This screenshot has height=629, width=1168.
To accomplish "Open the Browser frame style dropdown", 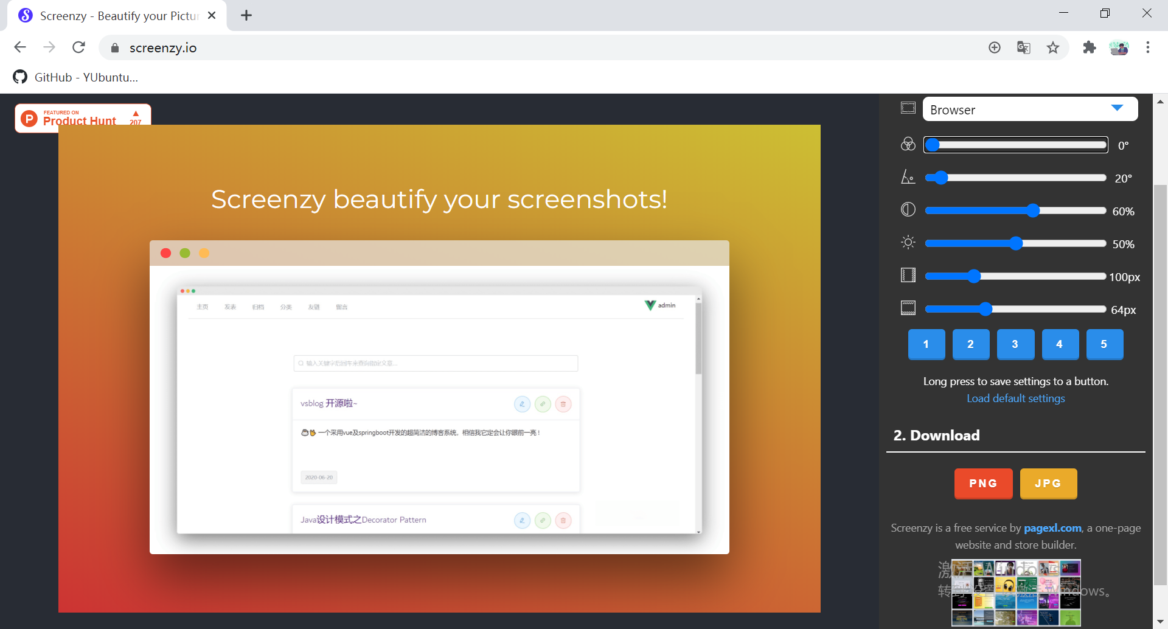I will tap(1029, 109).
